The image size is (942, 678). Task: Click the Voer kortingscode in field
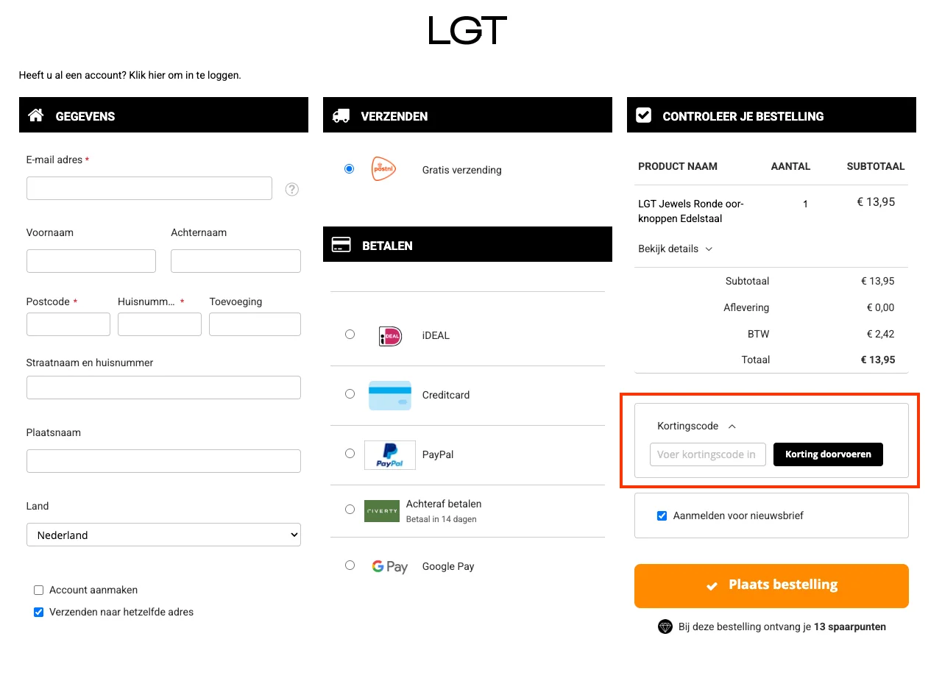[x=707, y=454]
